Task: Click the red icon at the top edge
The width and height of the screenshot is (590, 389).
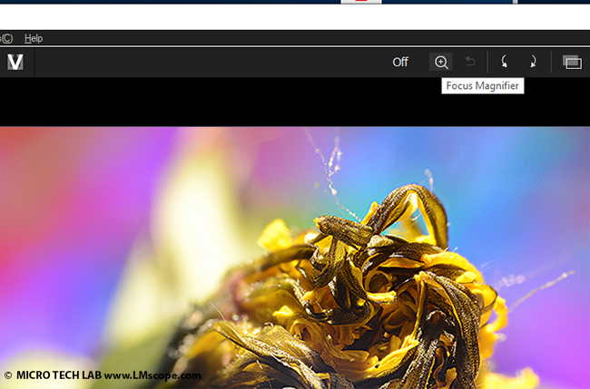Action: pyautogui.click(x=360, y=2)
